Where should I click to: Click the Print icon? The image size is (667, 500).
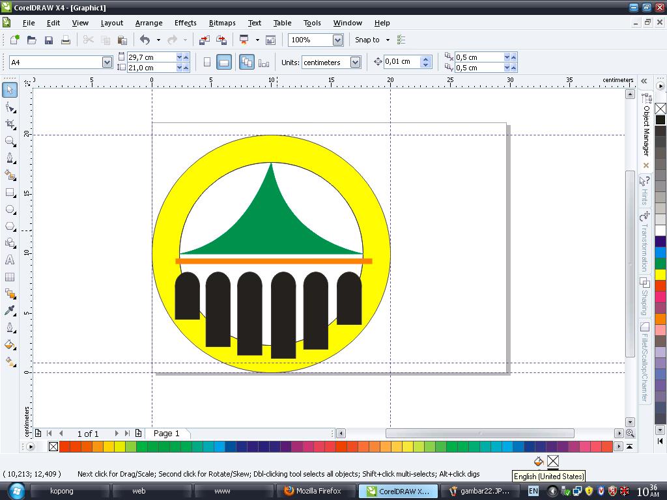pos(66,40)
